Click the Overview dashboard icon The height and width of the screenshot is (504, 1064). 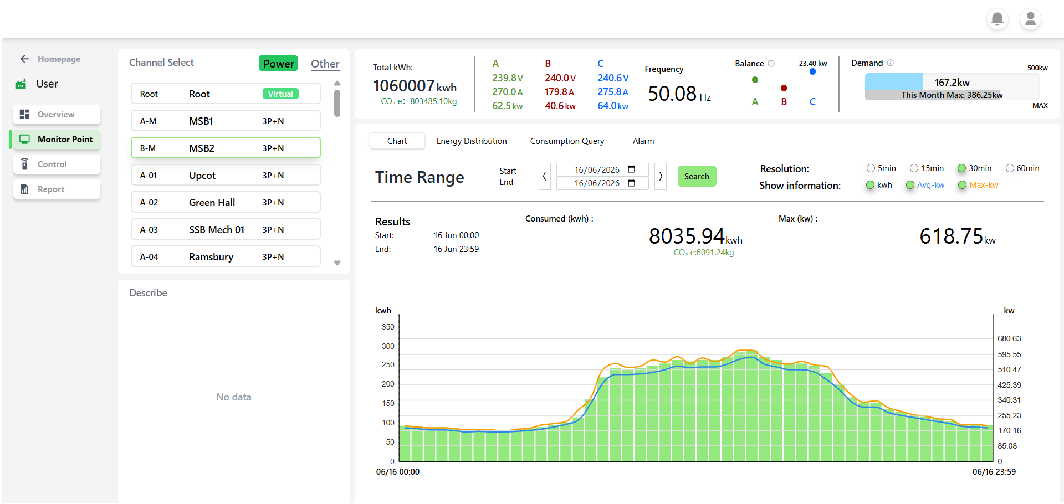[24, 114]
